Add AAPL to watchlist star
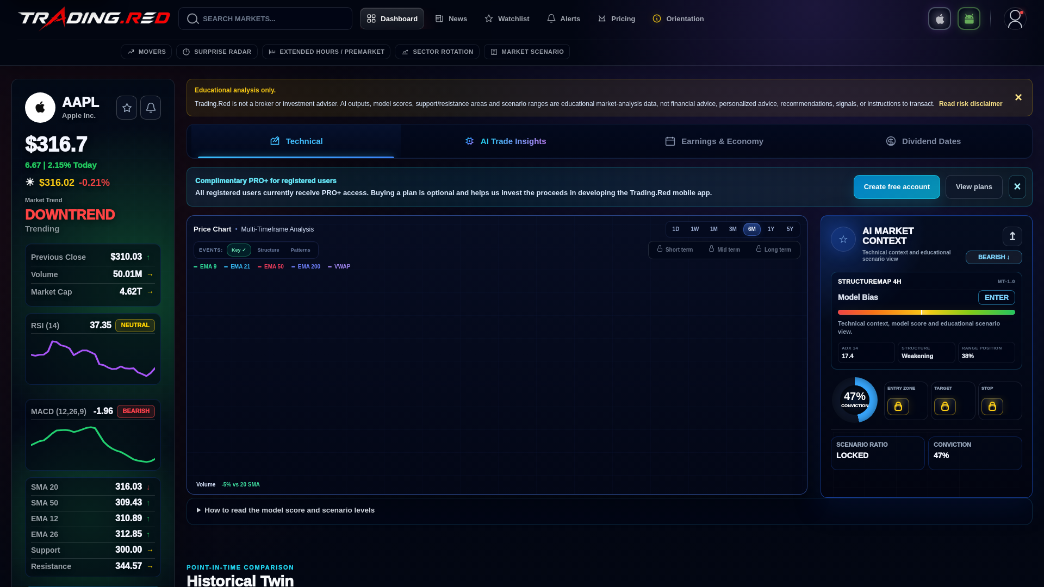The image size is (1044, 587). [x=127, y=108]
